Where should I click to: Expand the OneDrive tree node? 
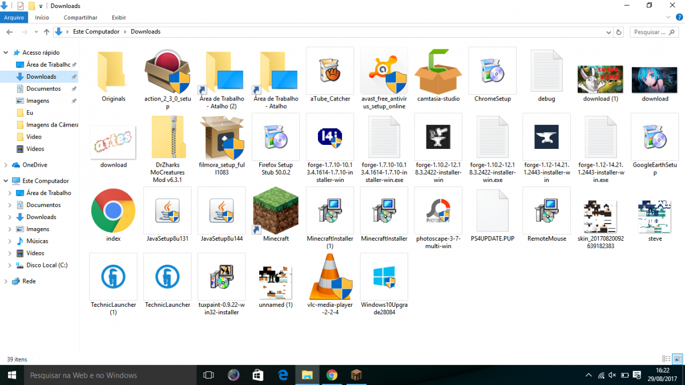click(6, 165)
